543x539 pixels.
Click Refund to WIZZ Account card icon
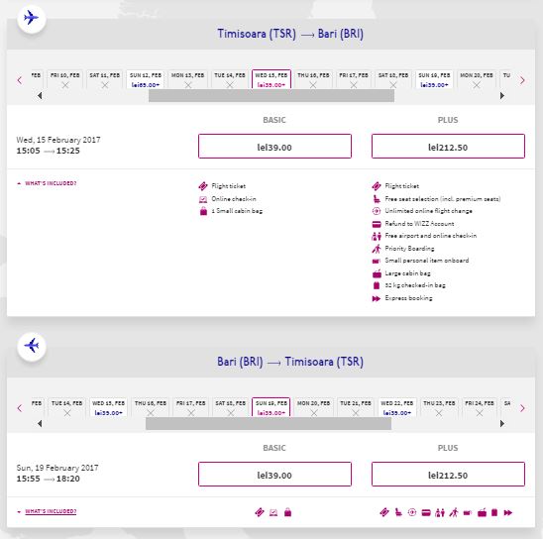[377, 224]
